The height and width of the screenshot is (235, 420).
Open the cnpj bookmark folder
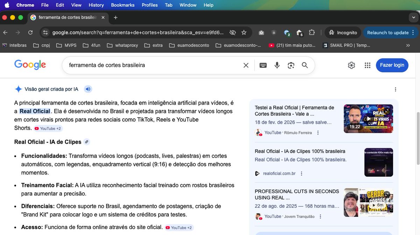[x=41, y=45]
